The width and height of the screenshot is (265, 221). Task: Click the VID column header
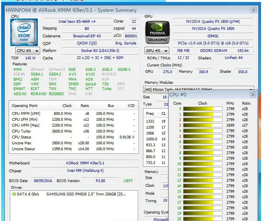click(x=127, y=106)
